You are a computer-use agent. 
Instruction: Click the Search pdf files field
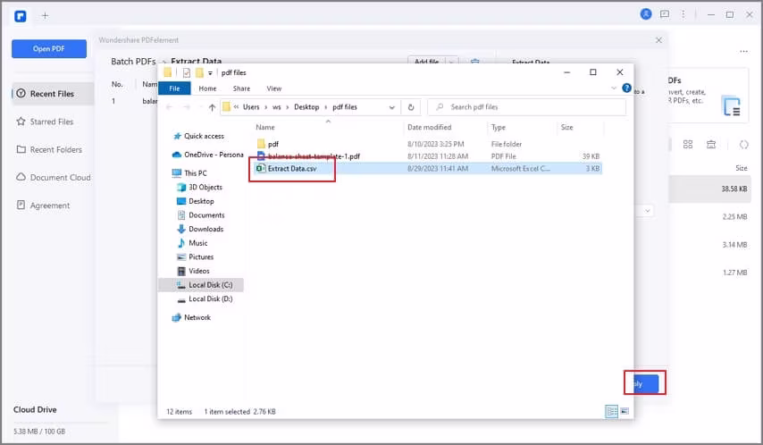click(x=527, y=107)
